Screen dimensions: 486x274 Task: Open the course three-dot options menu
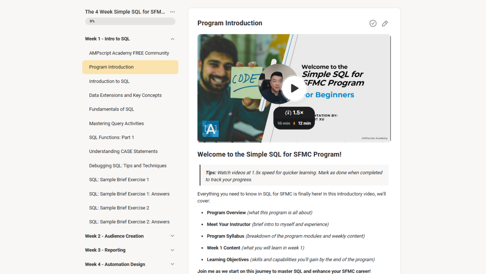(x=173, y=12)
